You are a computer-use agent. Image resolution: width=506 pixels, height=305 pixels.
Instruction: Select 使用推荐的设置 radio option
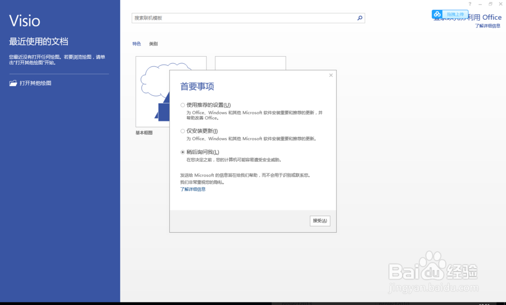[x=183, y=105]
